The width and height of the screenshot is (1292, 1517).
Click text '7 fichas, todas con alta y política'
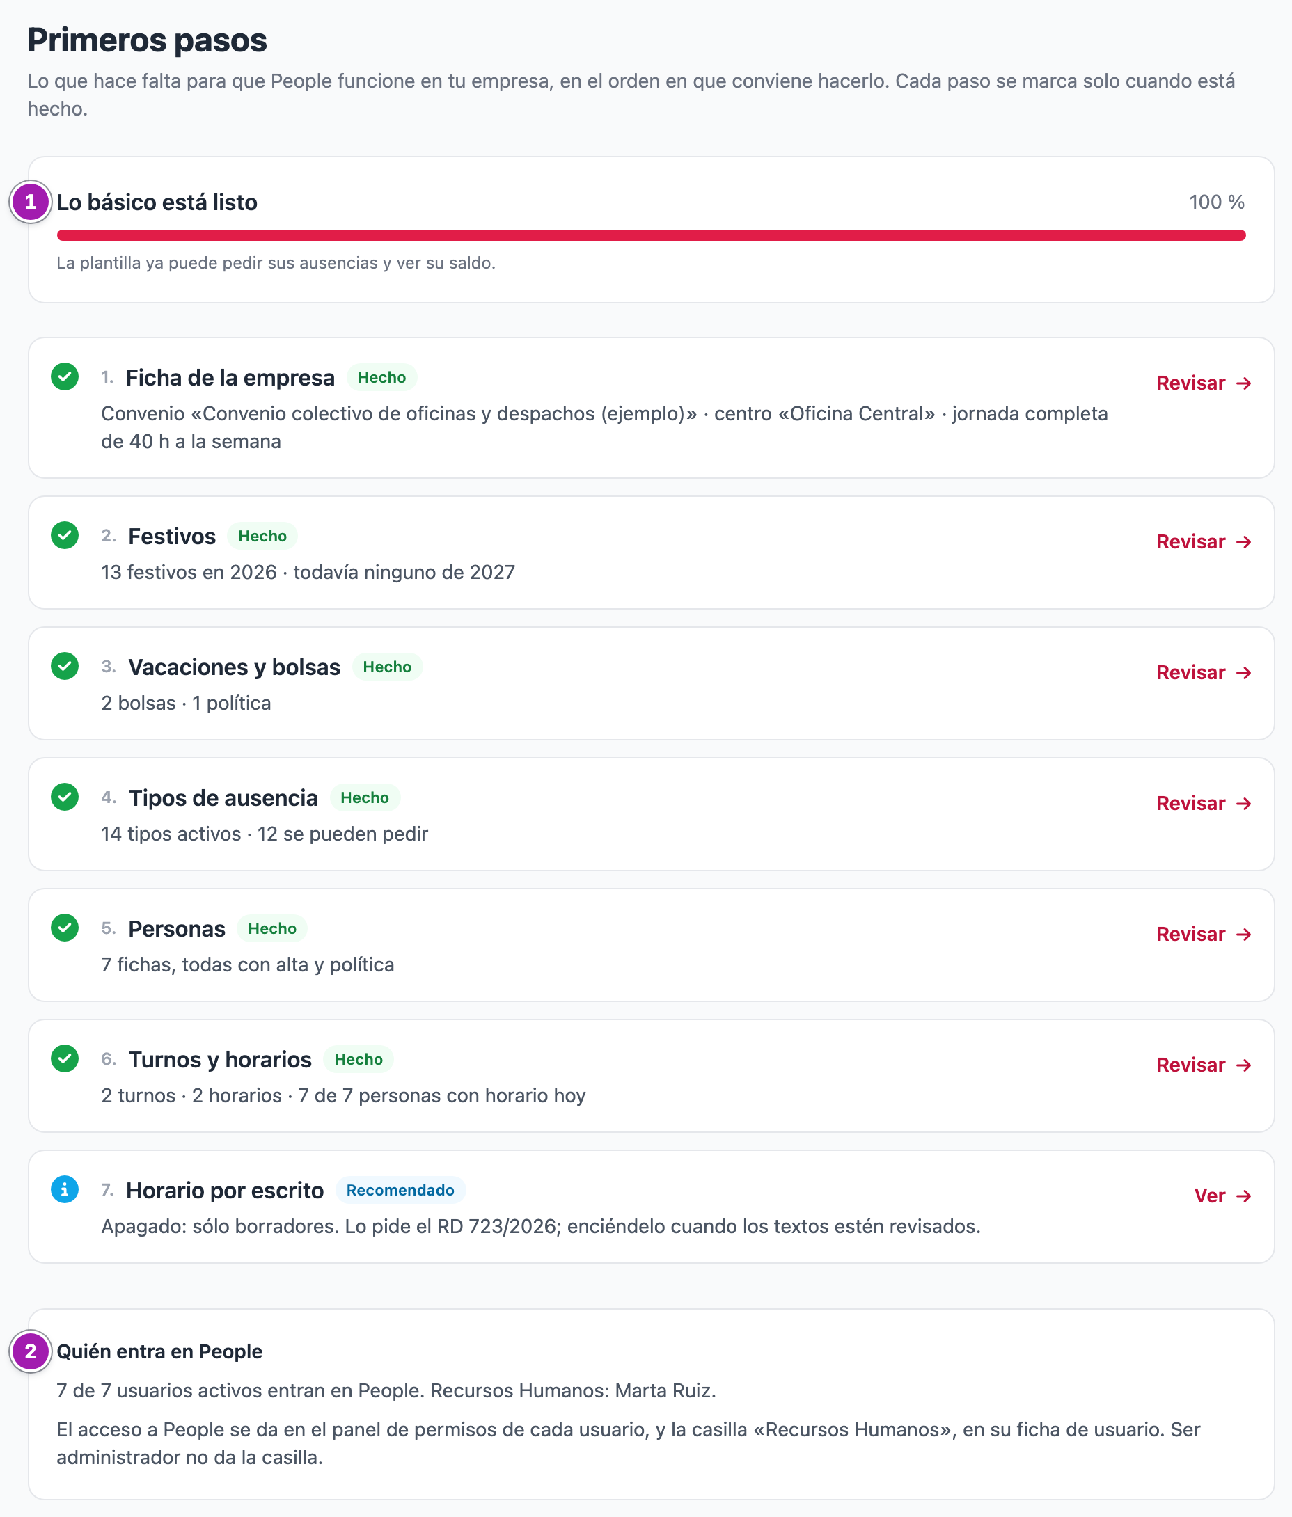248,965
